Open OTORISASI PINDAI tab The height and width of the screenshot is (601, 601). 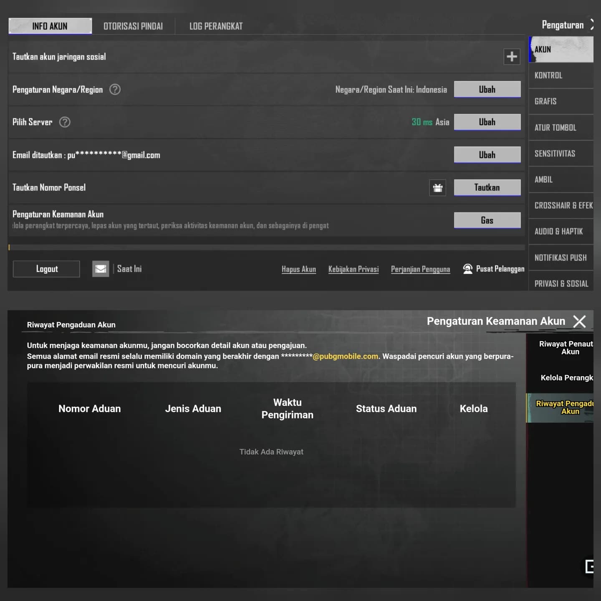133,26
